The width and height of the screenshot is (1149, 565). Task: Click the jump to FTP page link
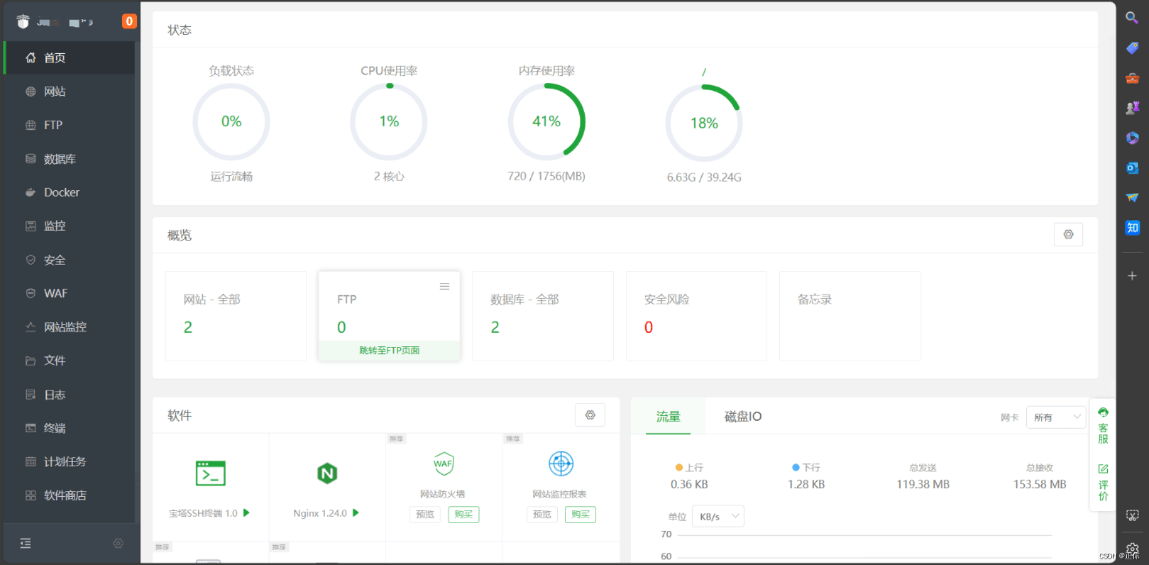(x=389, y=350)
